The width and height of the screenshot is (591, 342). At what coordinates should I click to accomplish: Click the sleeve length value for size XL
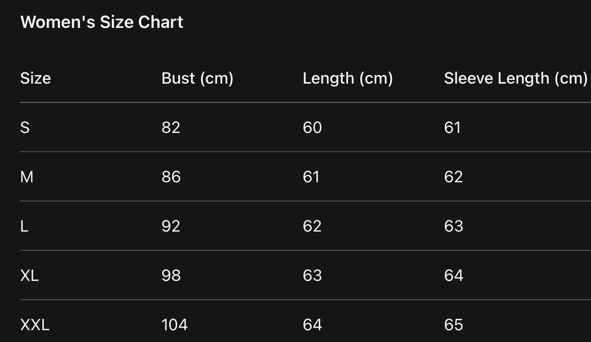coord(453,276)
